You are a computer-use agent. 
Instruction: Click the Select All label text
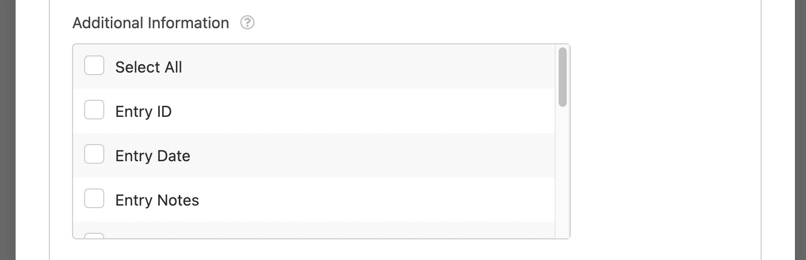pyautogui.click(x=149, y=67)
